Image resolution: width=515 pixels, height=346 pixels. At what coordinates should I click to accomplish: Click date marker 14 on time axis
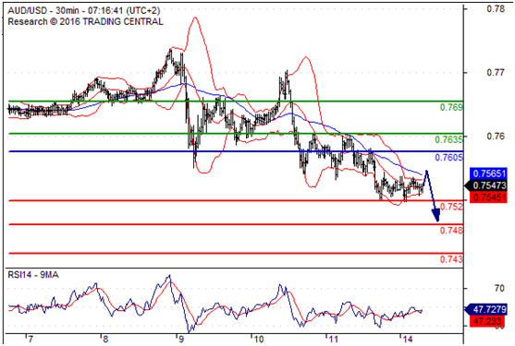pos(408,340)
